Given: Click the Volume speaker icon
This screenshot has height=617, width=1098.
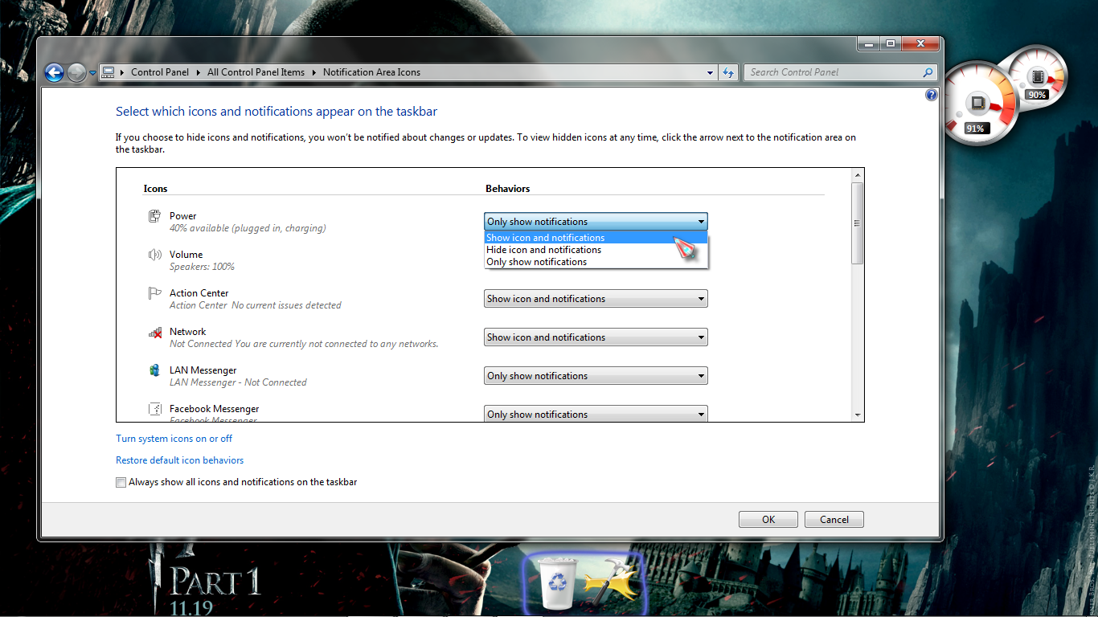Looking at the screenshot, I should coord(155,255).
